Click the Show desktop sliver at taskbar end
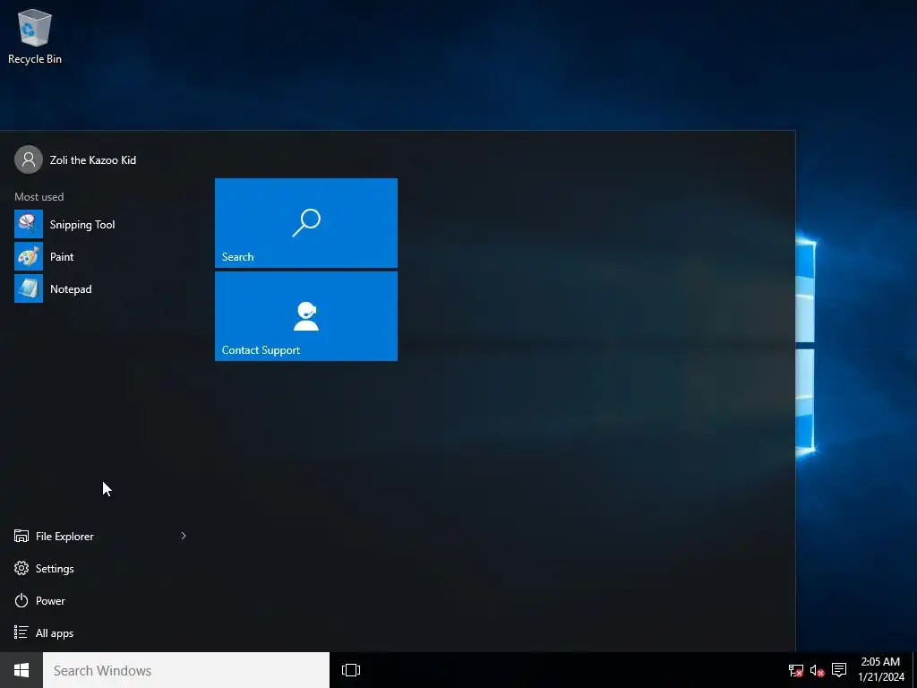Screen dimensions: 917x688 pyautogui.click(x=914, y=670)
